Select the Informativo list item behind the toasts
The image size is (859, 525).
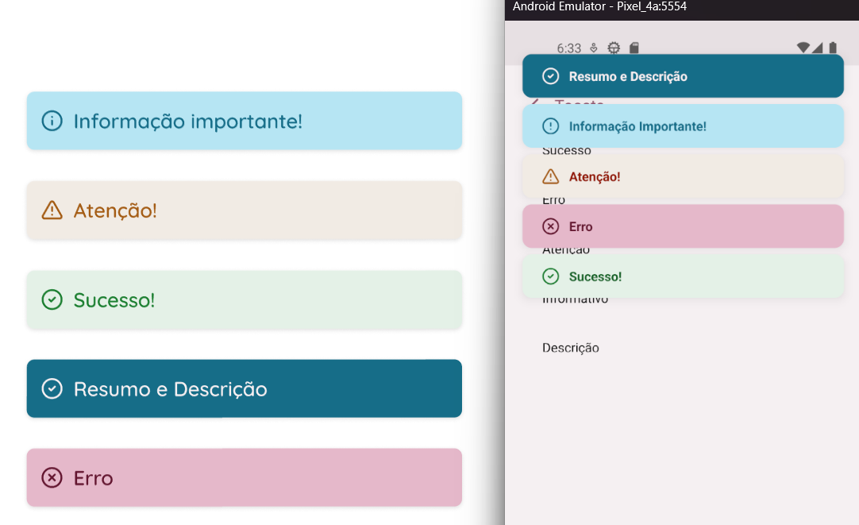point(575,300)
